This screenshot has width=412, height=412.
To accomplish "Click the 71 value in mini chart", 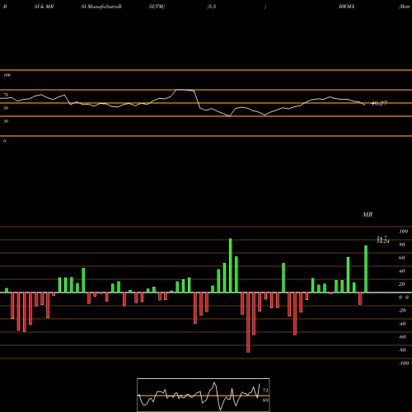I will point(265,391).
